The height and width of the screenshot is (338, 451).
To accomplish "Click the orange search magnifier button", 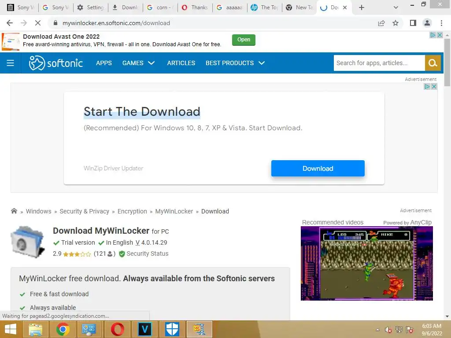I will 433,63.
